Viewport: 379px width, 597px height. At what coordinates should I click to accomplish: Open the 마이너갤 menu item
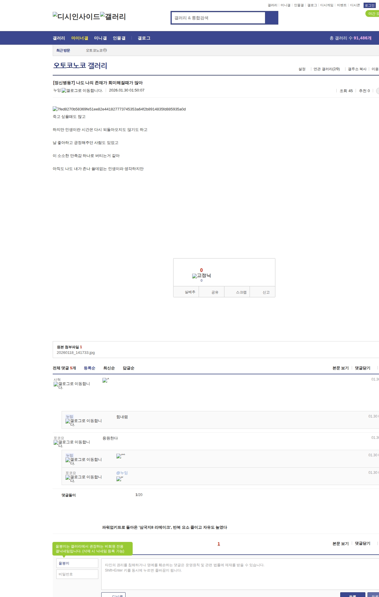click(x=80, y=38)
